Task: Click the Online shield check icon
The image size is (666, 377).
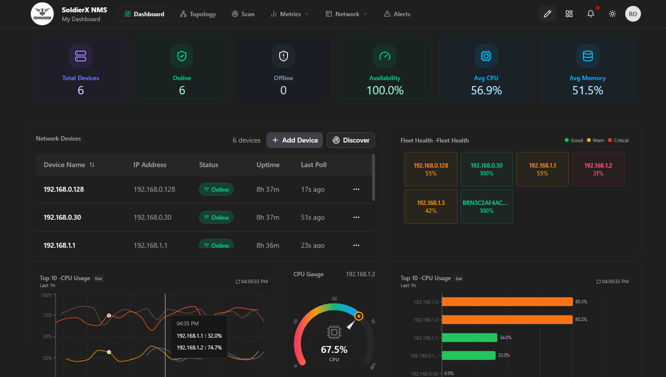Action: (x=182, y=56)
